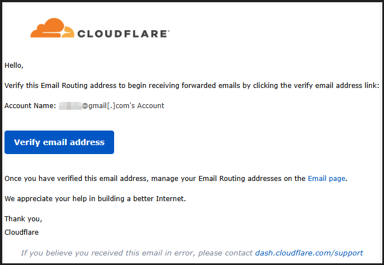Click the orange Cloudflare cloud logo

tap(52, 28)
